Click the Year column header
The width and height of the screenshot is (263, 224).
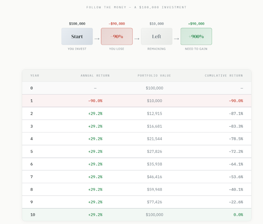35,76
